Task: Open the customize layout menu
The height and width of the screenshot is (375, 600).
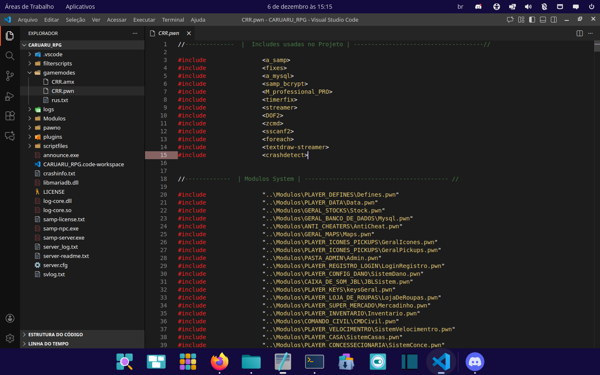Action: (521, 20)
